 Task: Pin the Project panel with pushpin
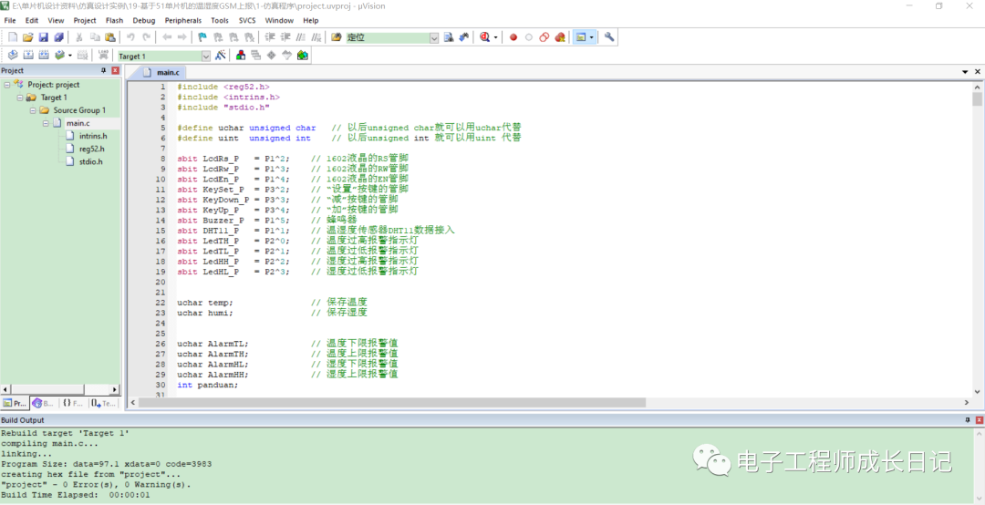pyautogui.click(x=103, y=70)
